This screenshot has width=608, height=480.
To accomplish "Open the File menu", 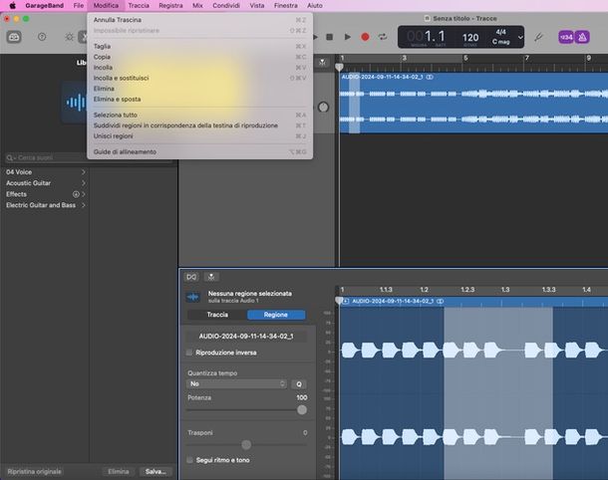I will pyautogui.click(x=79, y=5).
